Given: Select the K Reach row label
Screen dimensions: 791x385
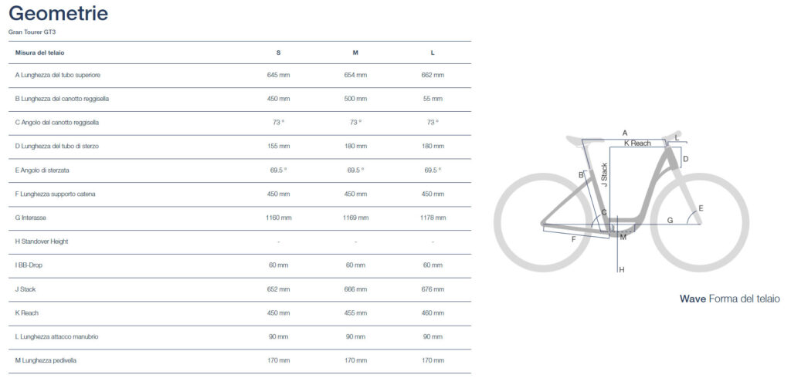Looking at the screenshot, I should pos(27,313).
